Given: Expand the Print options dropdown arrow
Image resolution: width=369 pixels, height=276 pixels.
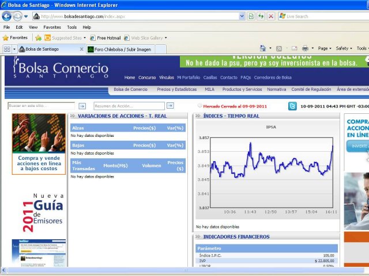Looking at the screenshot, I should click(x=312, y=48).
